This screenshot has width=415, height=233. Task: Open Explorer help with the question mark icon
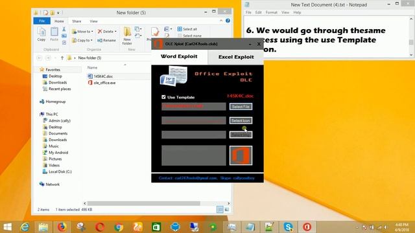click(228, 21)
